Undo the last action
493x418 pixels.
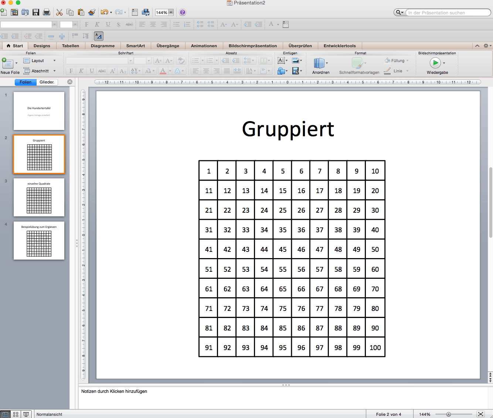pos(104,12)
